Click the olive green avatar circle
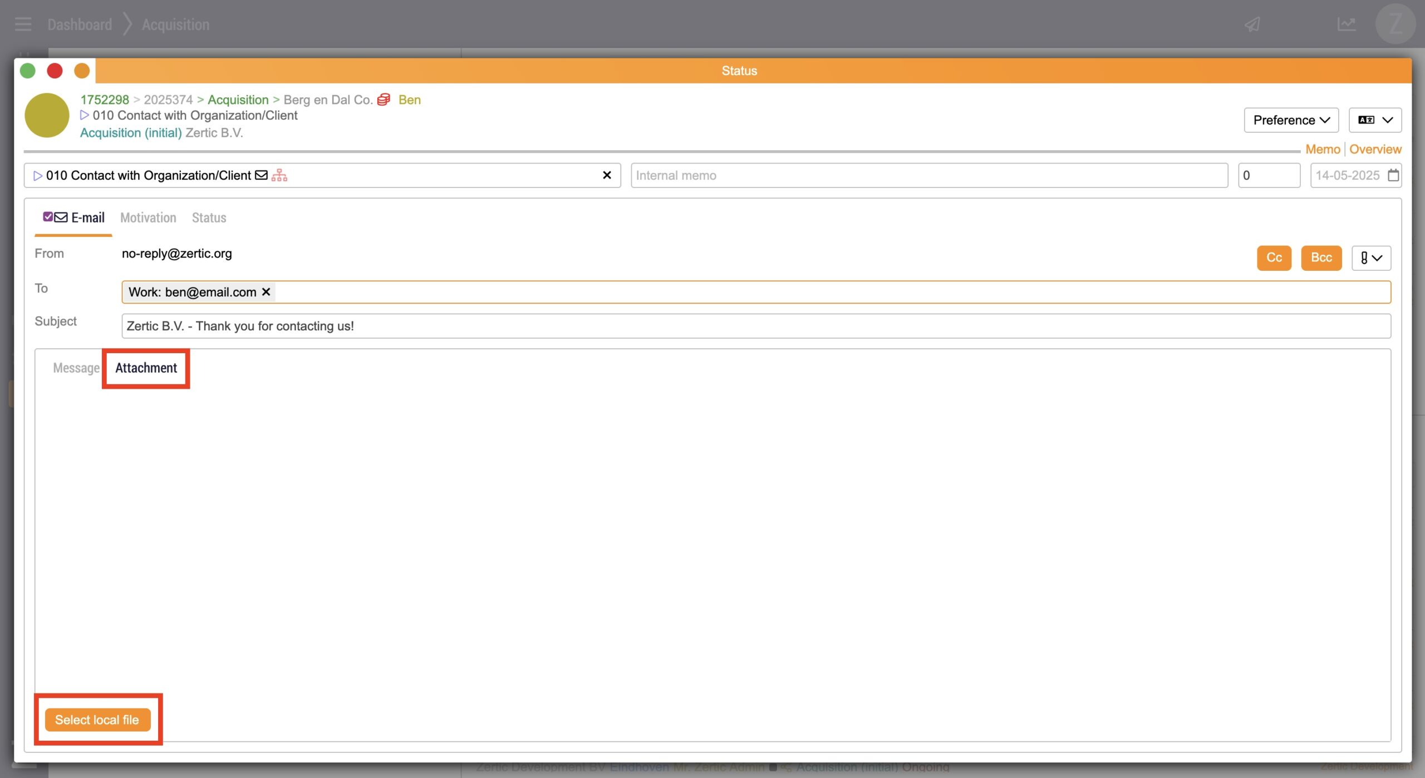This screenshot has width=1425, height=778. 47,115
